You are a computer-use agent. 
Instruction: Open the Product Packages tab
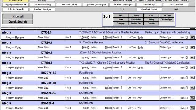point(123,5)
